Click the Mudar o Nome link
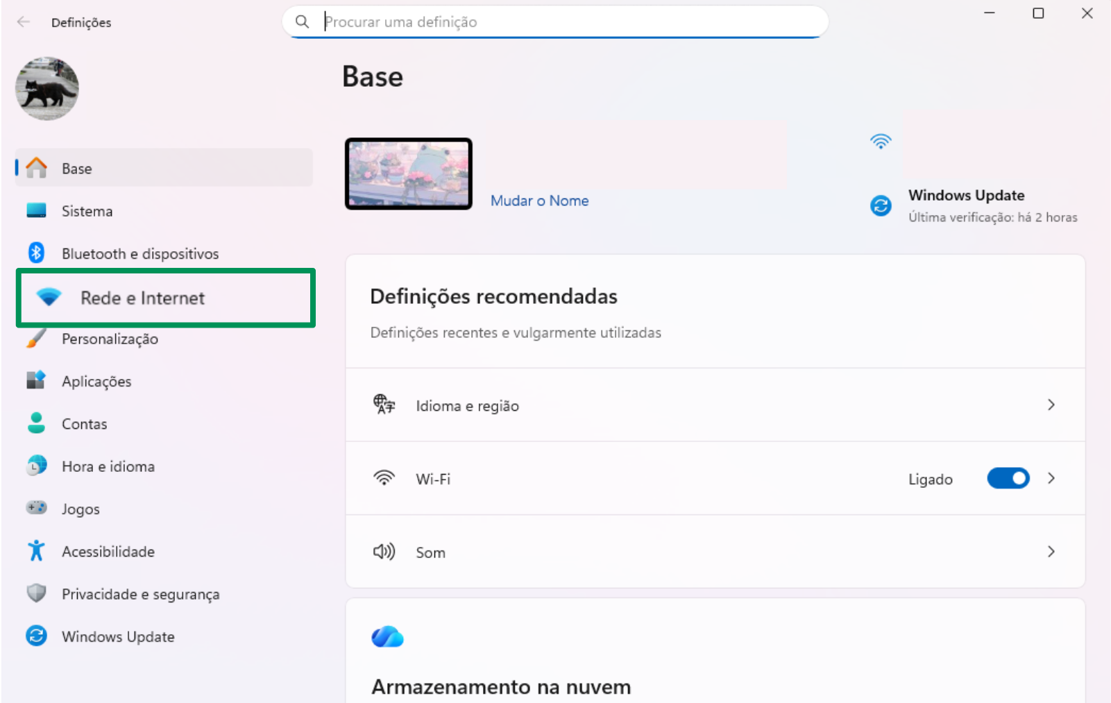This screenshot has height=703, width=1111. pyautogui.click(x=539, y=201)
